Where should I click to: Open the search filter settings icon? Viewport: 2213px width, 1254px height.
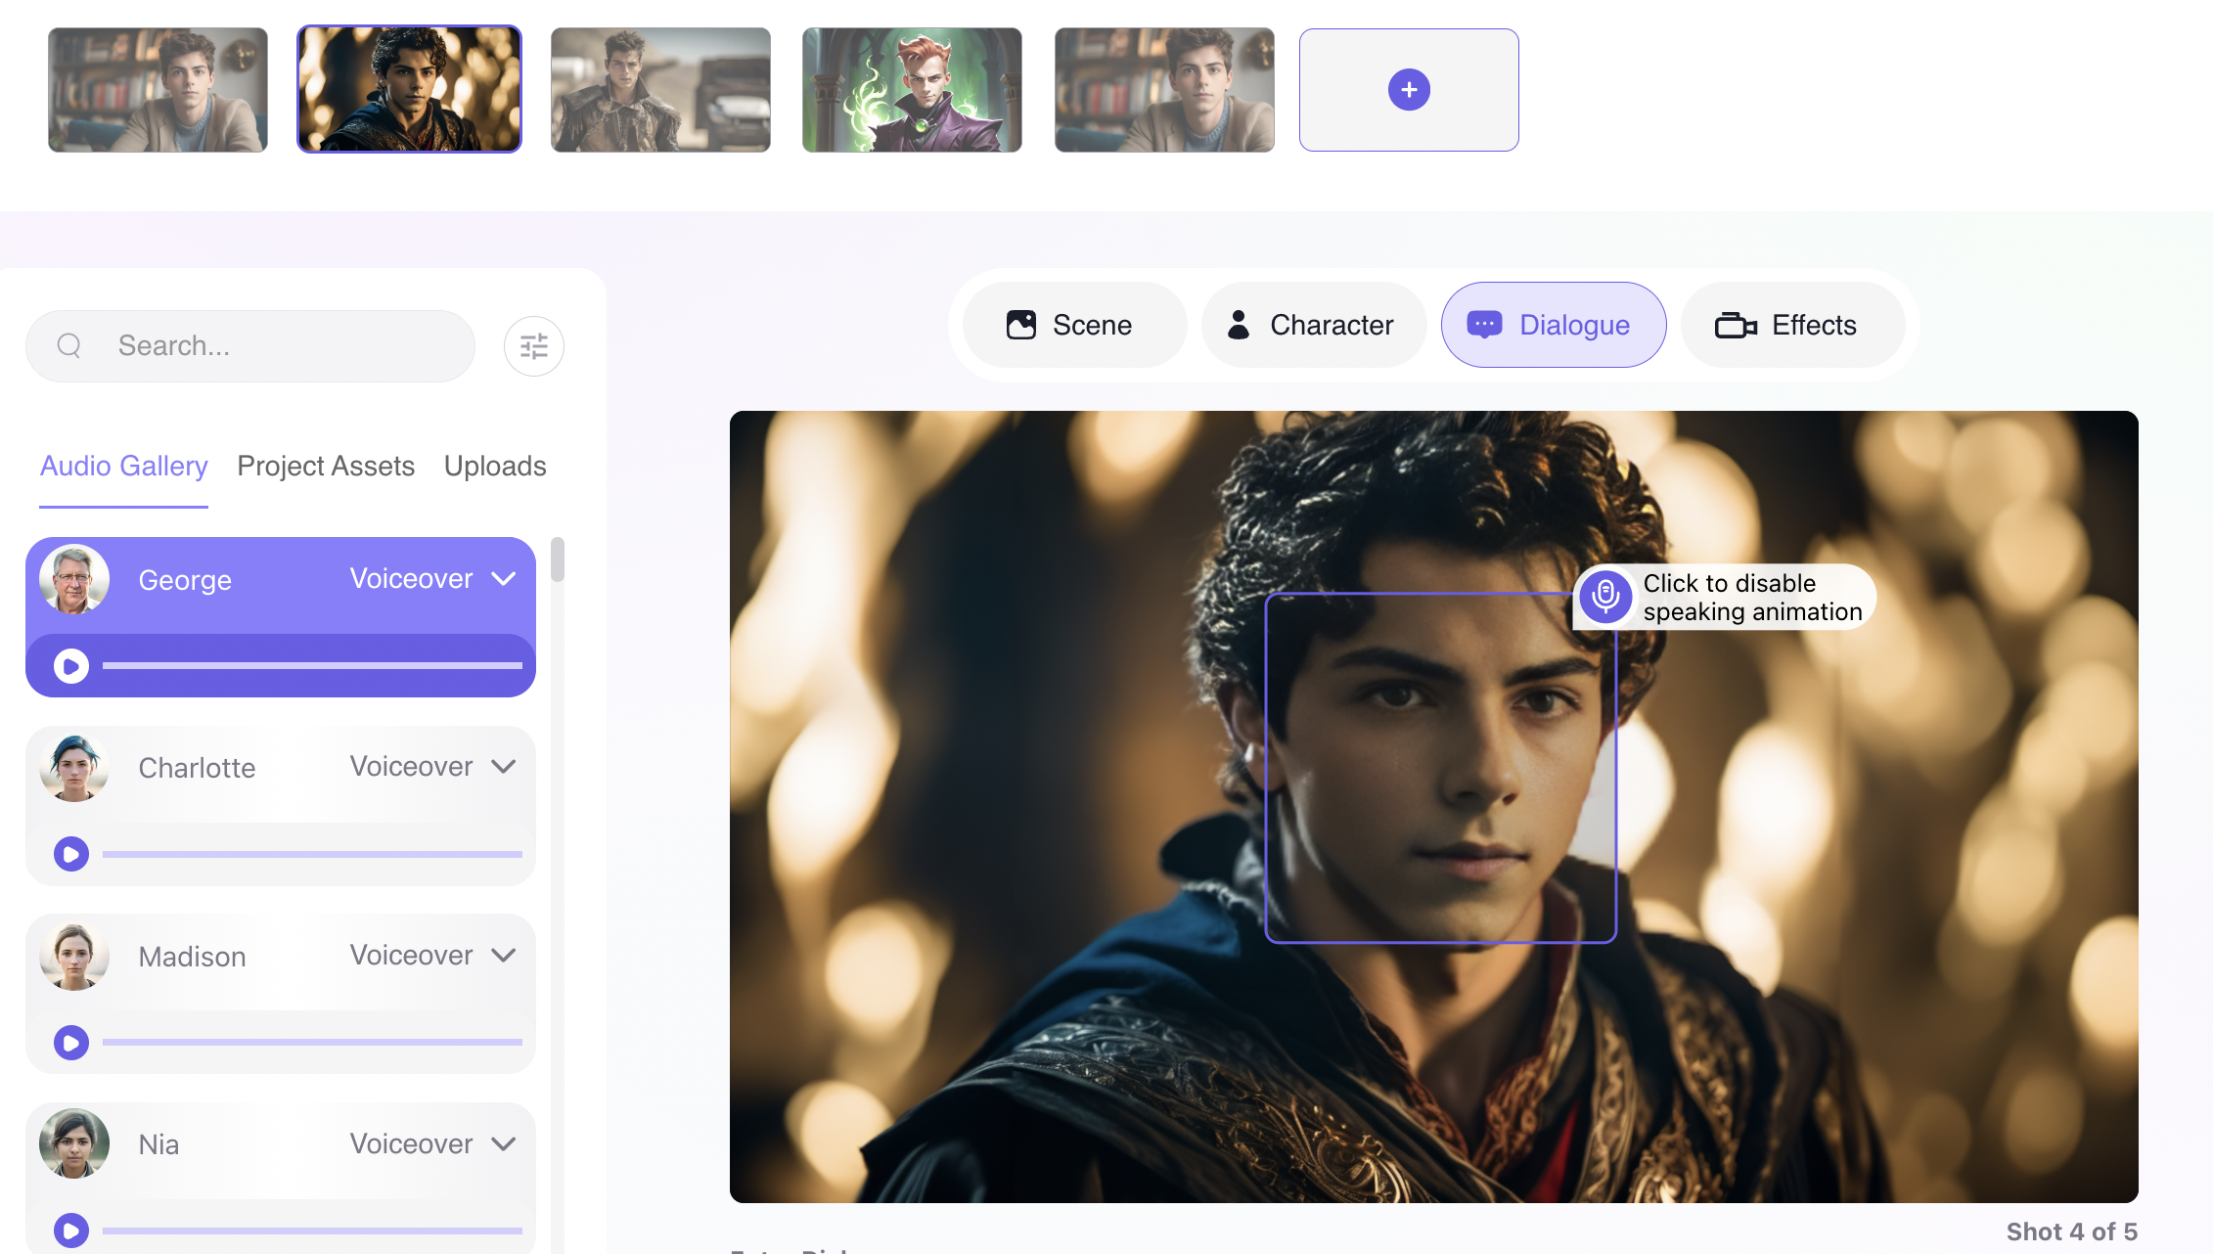[x=533, y=346]
